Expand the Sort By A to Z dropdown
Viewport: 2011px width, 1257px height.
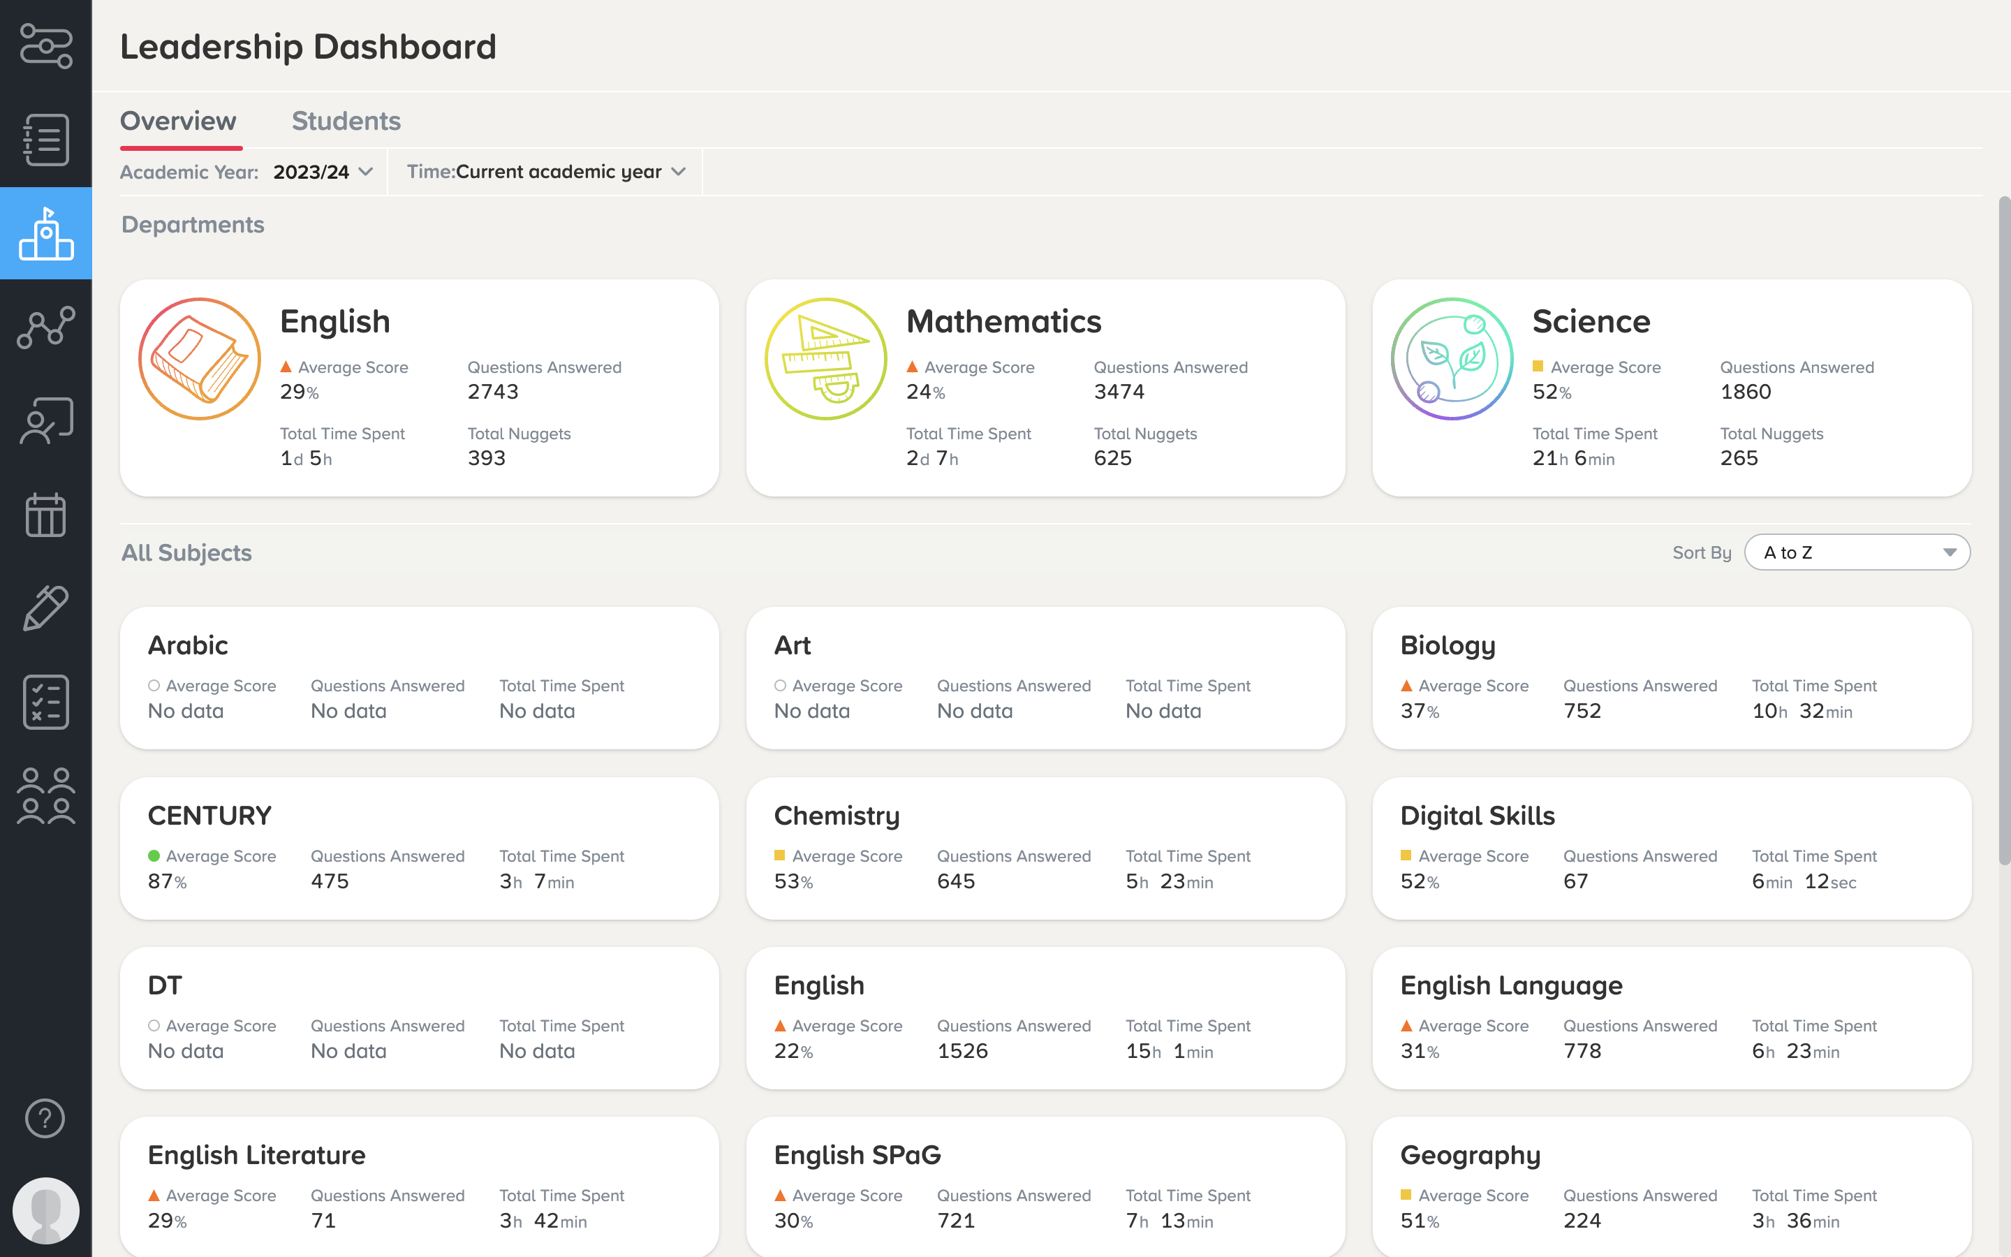(x=1857, y=553)
